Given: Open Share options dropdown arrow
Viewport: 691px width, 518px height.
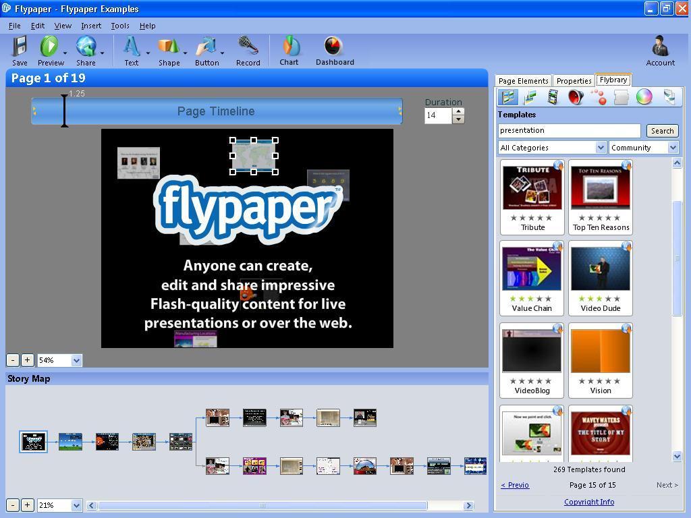Looking at the screenshot, I should [103, 53].
